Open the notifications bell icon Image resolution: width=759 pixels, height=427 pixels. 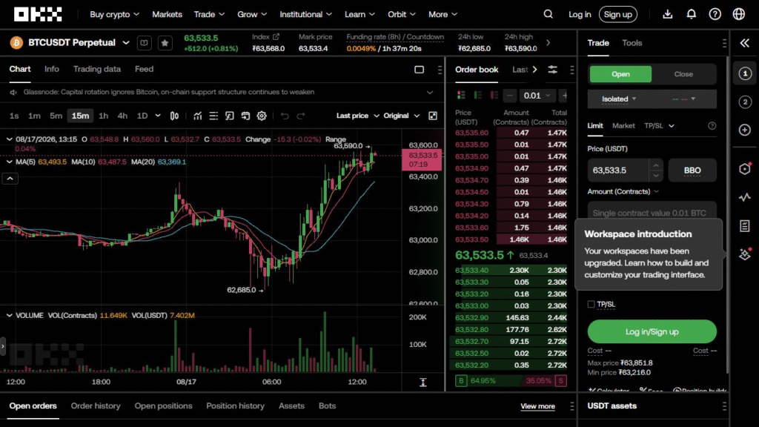(x=692, y=14)
